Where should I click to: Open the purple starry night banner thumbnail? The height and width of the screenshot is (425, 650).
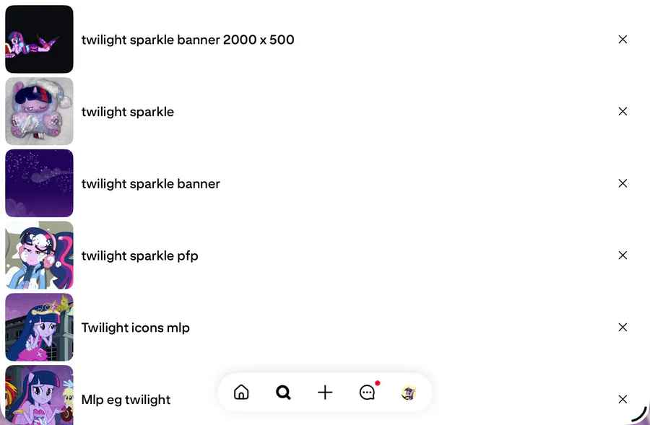point(39,183)
